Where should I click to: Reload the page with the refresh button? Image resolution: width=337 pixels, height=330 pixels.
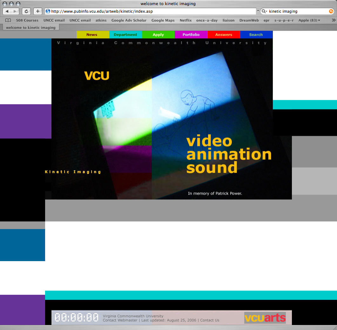pos(26,11)
